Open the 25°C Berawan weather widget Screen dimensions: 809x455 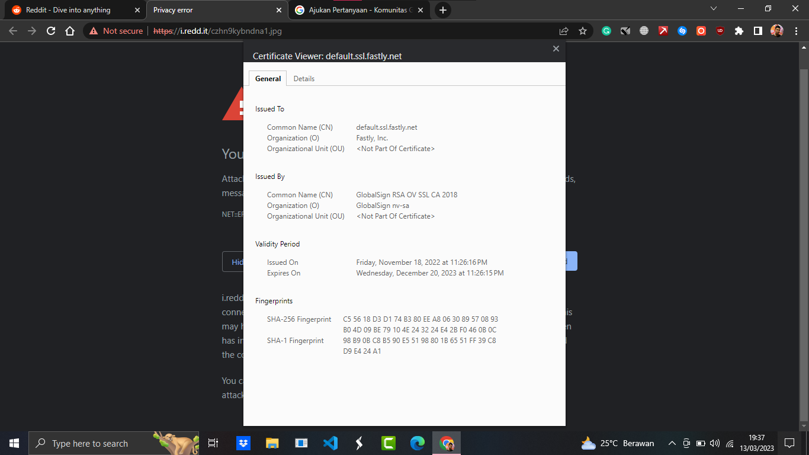(x=618, y=443)
